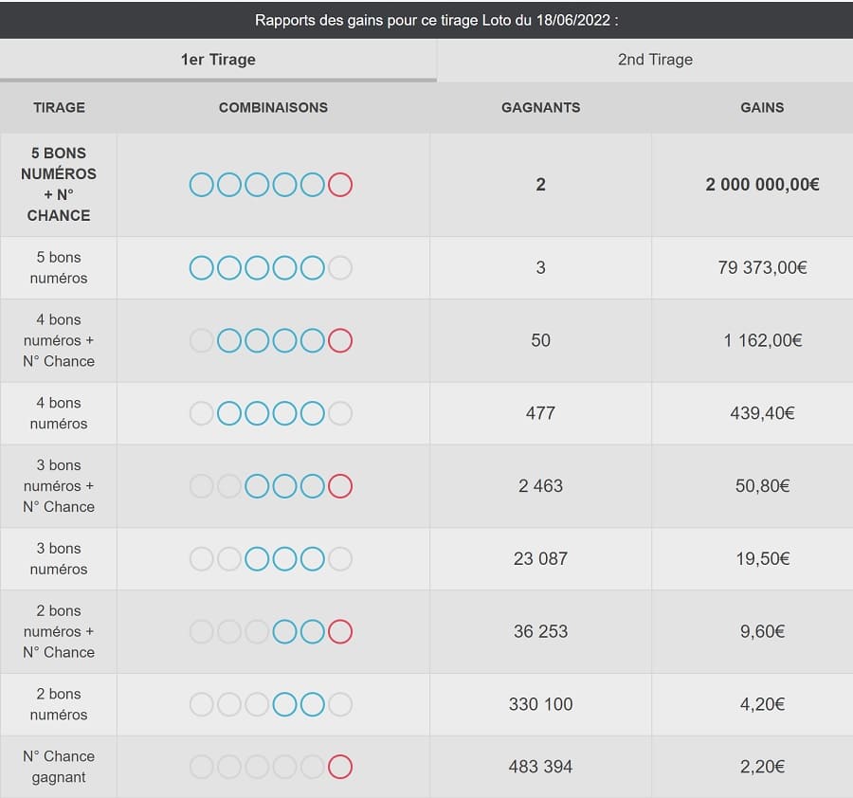Click the 330 100 winners count
The width and height of the screenshot is (853, 798).
[540, 704]
